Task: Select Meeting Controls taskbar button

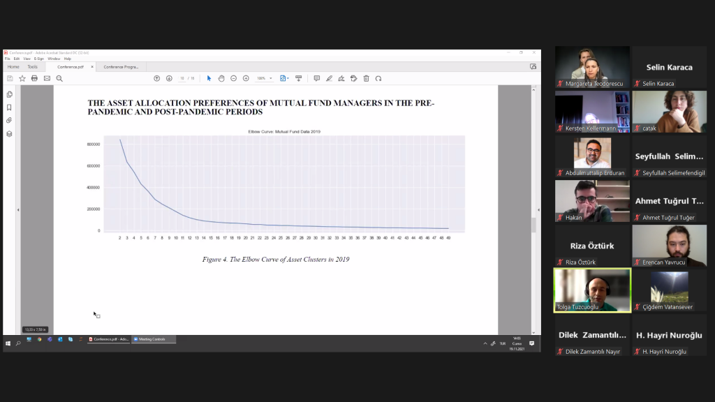Action: click(153, 340)
